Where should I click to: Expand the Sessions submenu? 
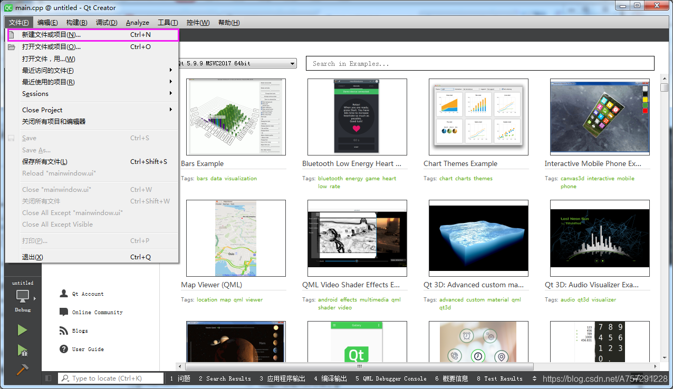[x=92, y=94]
